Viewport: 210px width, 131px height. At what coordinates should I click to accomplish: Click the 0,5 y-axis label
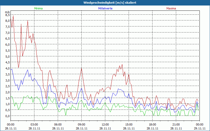point(8,110)
